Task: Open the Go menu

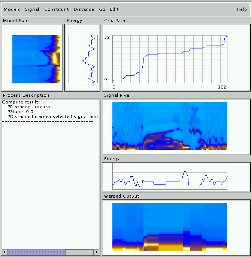Action: [102, 9]
